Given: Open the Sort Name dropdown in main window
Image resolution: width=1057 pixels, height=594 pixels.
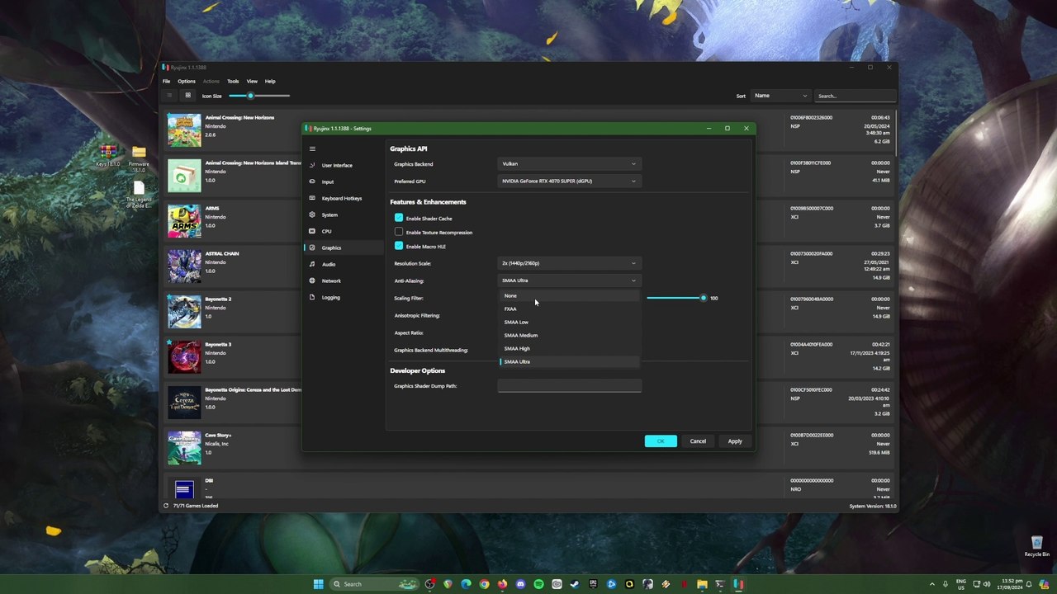Looking at the screenshot, I should click(x=780, y=96).
